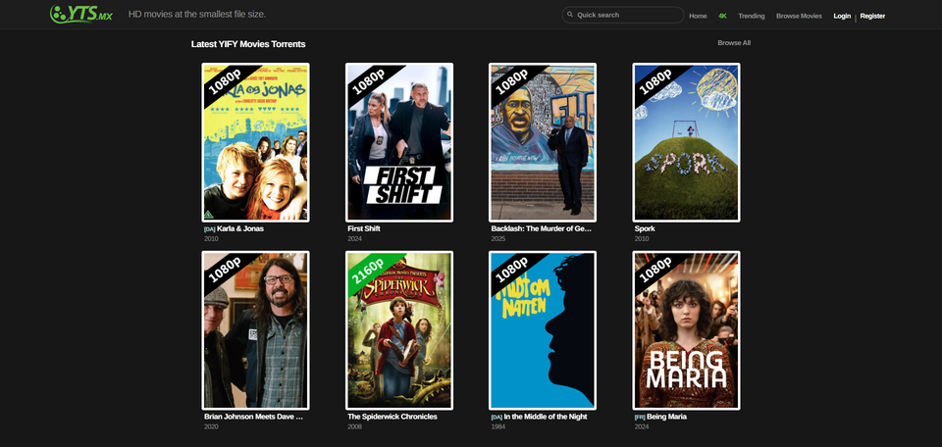Click the year 2008 under Spiderwick Chronicles

coord(354,426)
